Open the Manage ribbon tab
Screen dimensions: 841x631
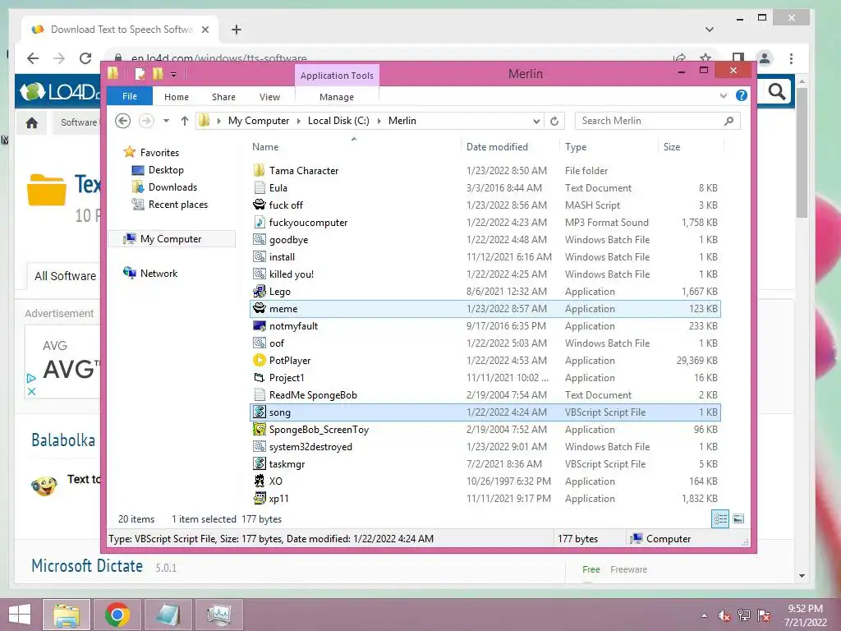pos(337,97)
